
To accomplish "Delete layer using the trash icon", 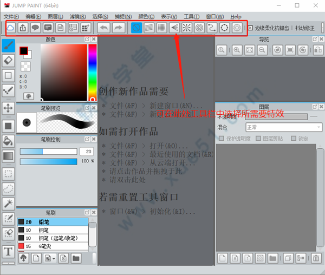I will (x=316, y=258).
